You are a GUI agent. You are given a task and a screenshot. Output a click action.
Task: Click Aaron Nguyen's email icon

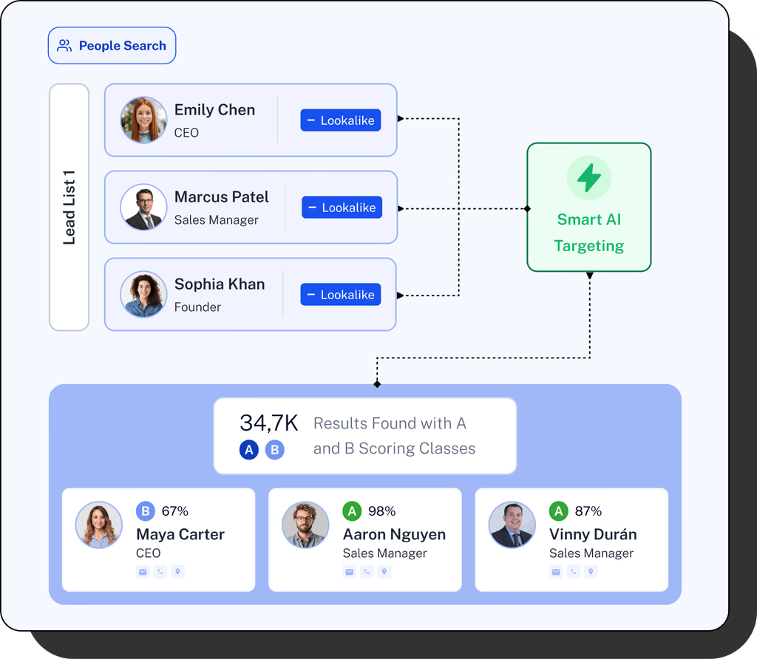350,572
